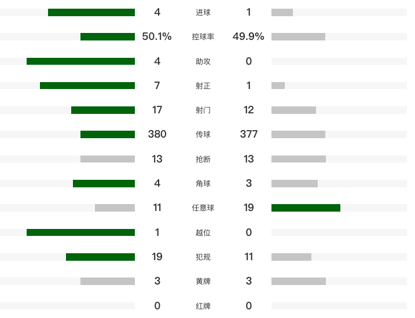This screenshot has width=415, height=318.
Task: Select the green 越位 home bar
Action: [x=80, y=232]
